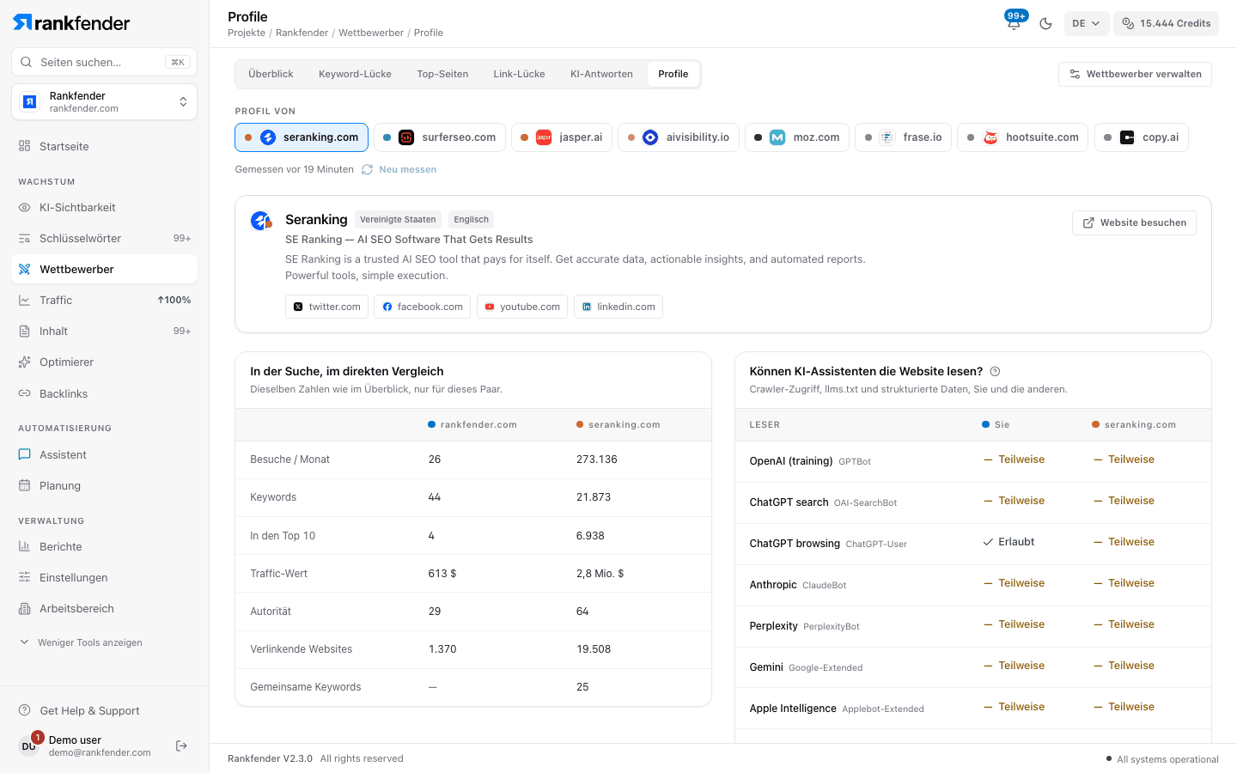1237x773 pixels.
Task: Open Einstellungen sliders icon
Action: 24,578
